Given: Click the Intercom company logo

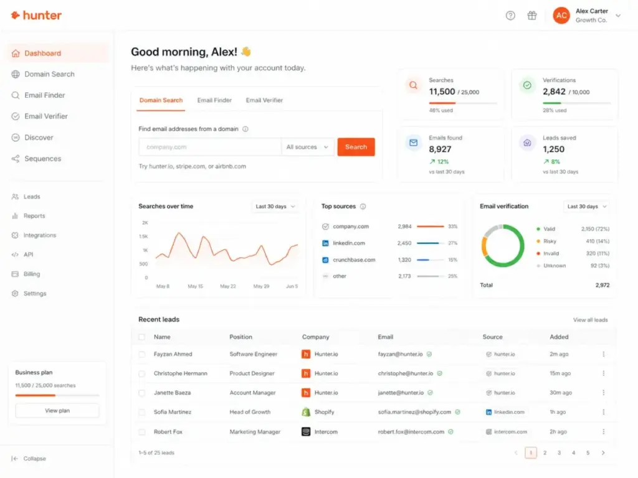Looking at the screenshot, I should (306, 432).
